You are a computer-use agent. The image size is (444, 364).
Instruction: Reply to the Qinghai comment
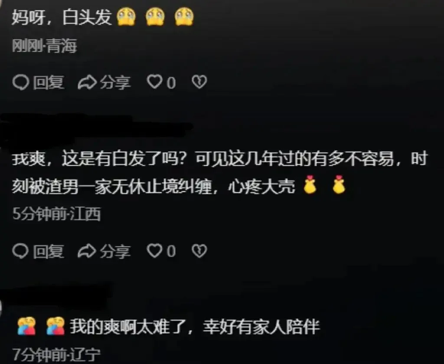pyautogui.click(x=39, y=82)
